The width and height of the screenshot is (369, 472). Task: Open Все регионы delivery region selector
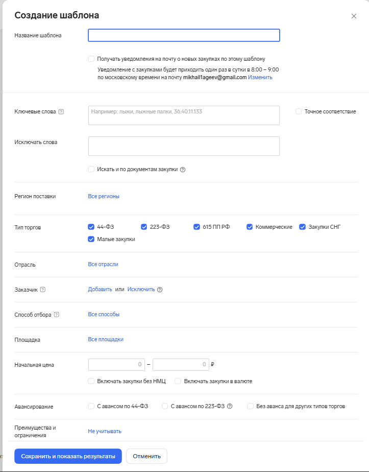click(104, 196)
